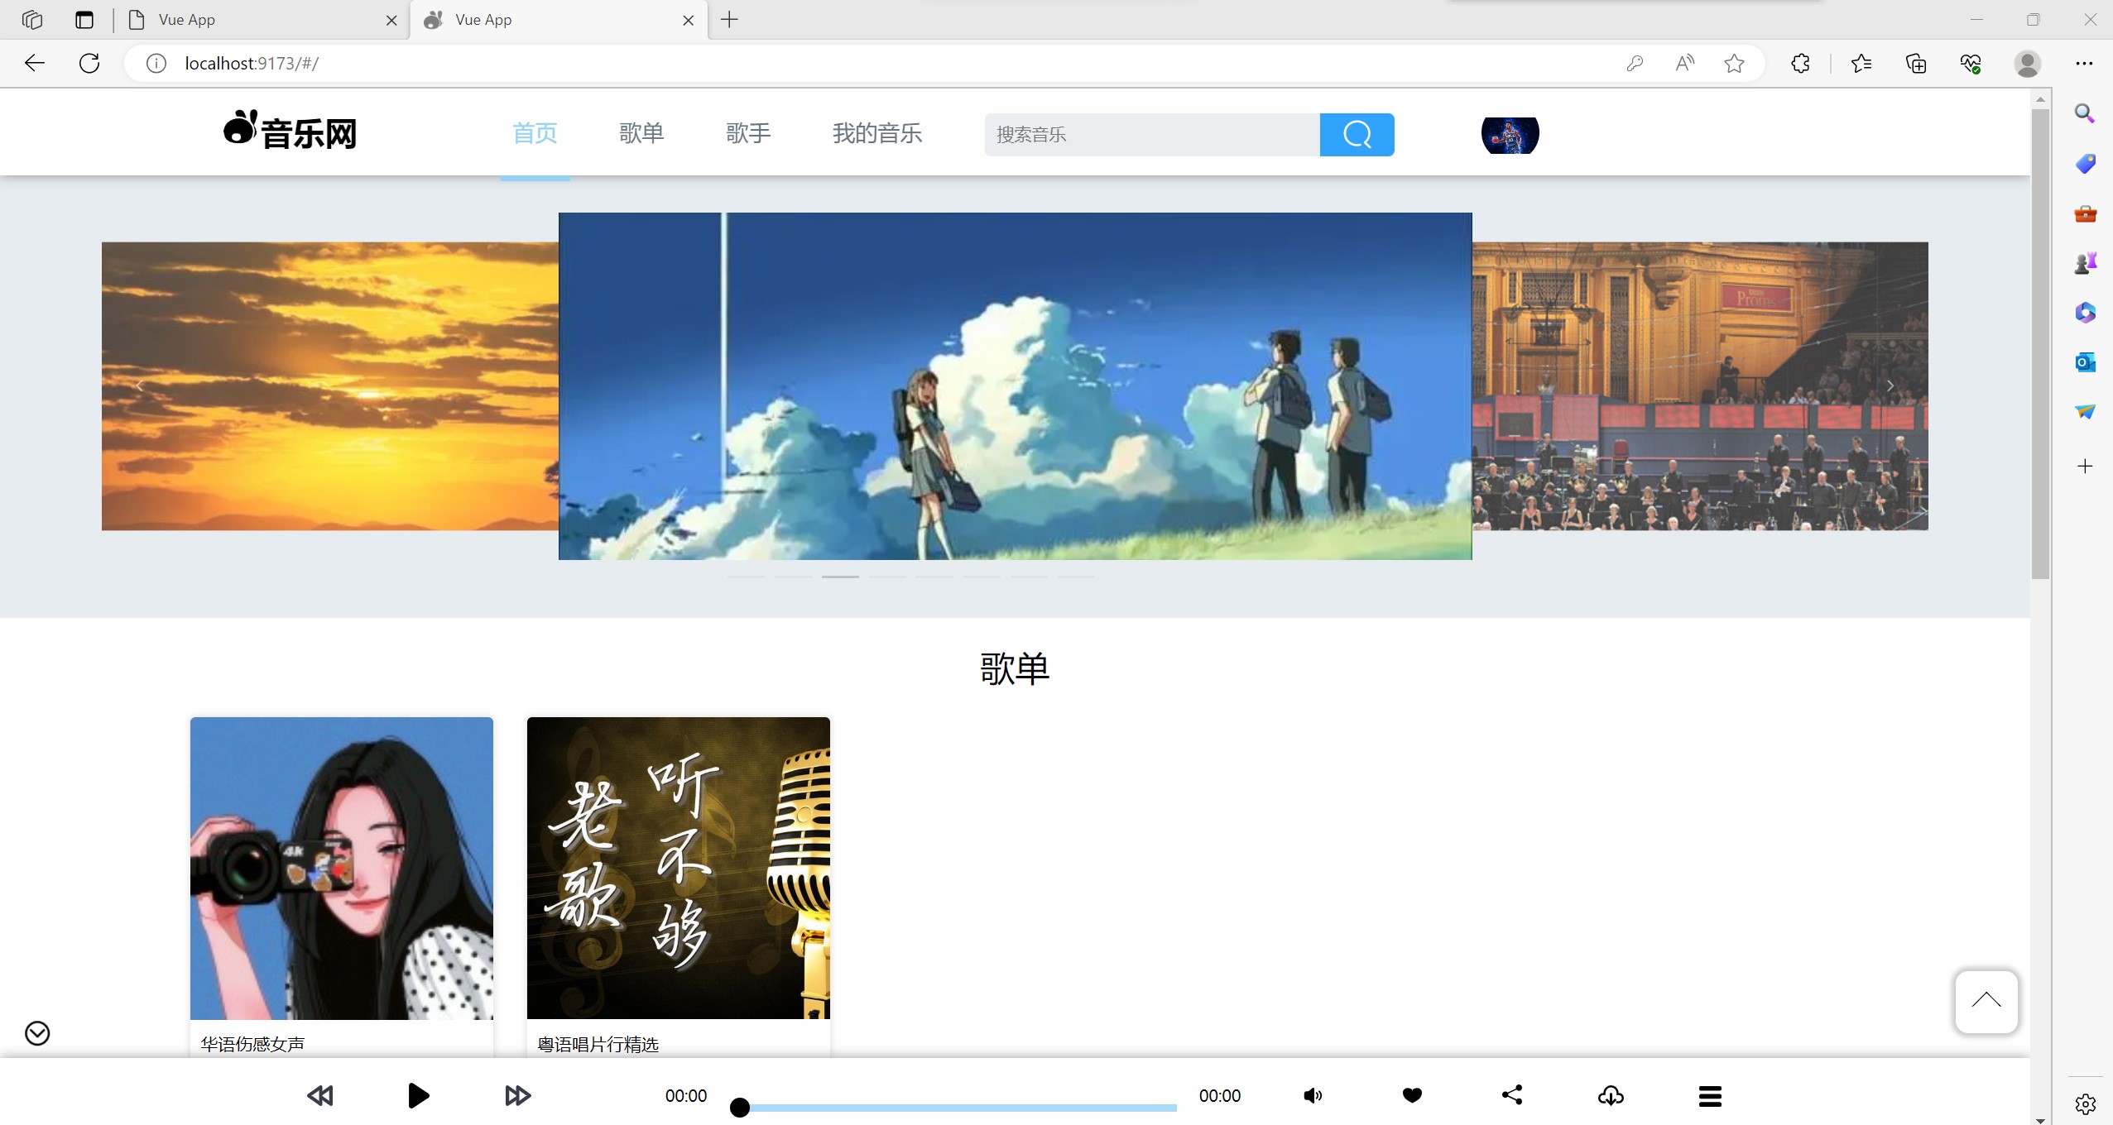
Task: Click the 华语伤感女声 title text
Action: [x=252, y=1044]
